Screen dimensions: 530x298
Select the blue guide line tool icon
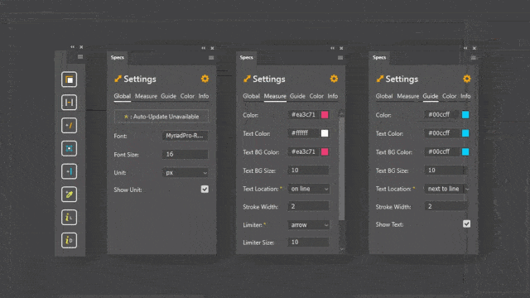pos(69,171)
